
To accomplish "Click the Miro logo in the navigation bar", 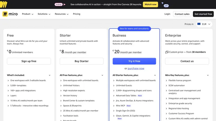I will (x=10, y=14).
